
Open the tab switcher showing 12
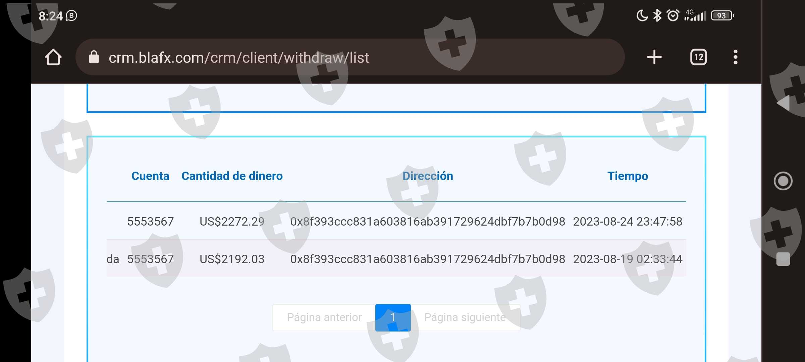(x=699, y=57)
